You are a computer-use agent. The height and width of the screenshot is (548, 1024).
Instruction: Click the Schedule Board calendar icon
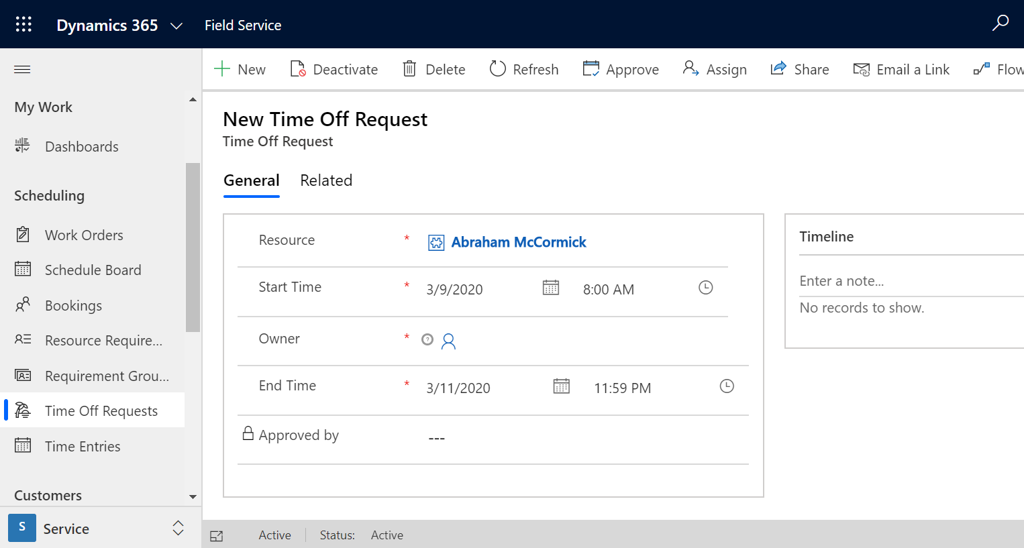pos(23,269)
